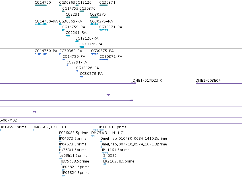Image resolution: width=242 pixels, height=177 pixels.
Task: Select the CG30371 gene arrow
Action: pyautogui.click(x=103, y=5)
